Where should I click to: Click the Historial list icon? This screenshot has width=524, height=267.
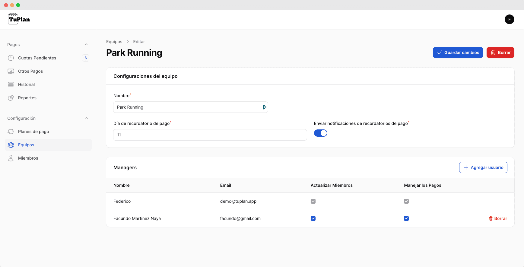coord(11,84)
